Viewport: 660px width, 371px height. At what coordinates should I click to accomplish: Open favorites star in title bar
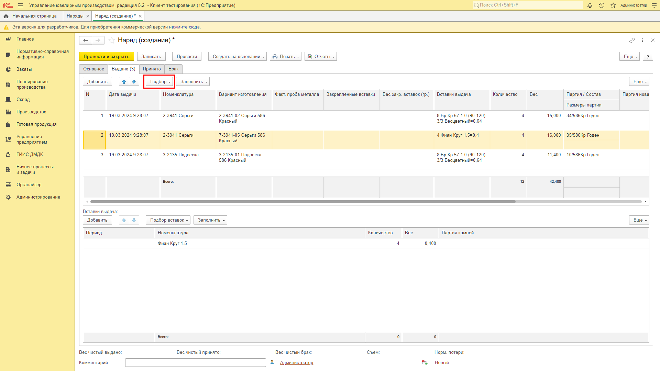pos(613,5)
